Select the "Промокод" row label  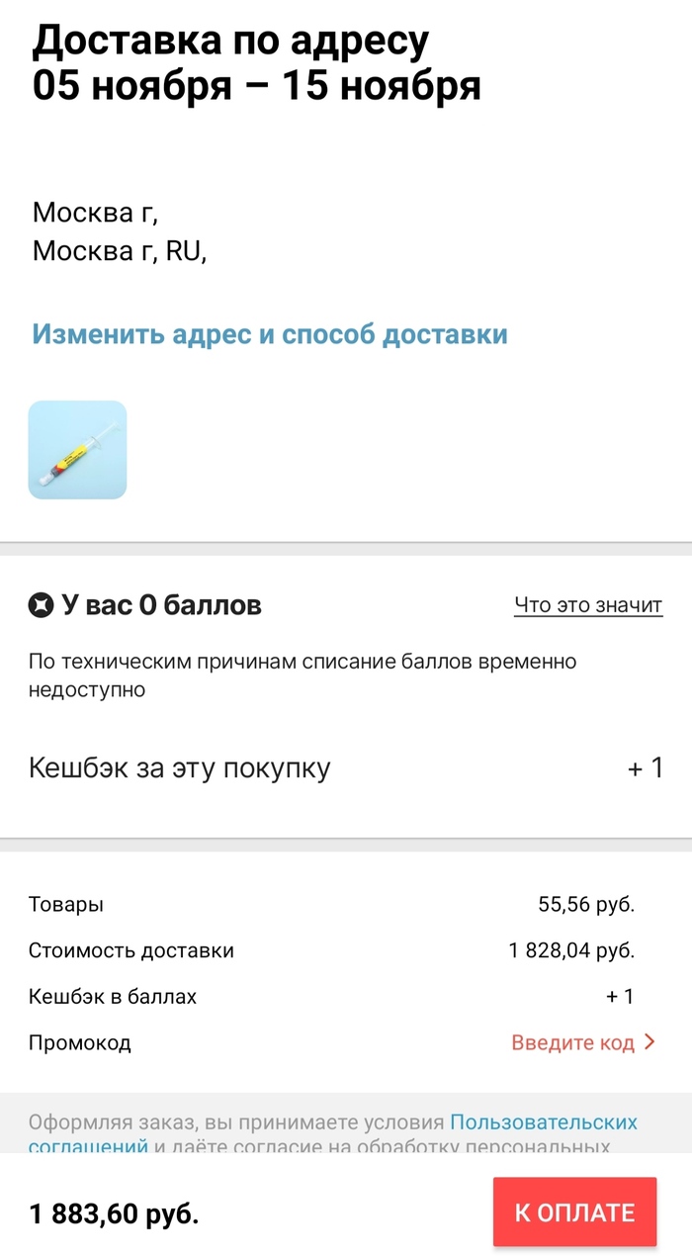[x=79, y=1042]
